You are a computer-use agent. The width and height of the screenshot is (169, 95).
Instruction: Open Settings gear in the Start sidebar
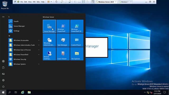tap(3, 80)
